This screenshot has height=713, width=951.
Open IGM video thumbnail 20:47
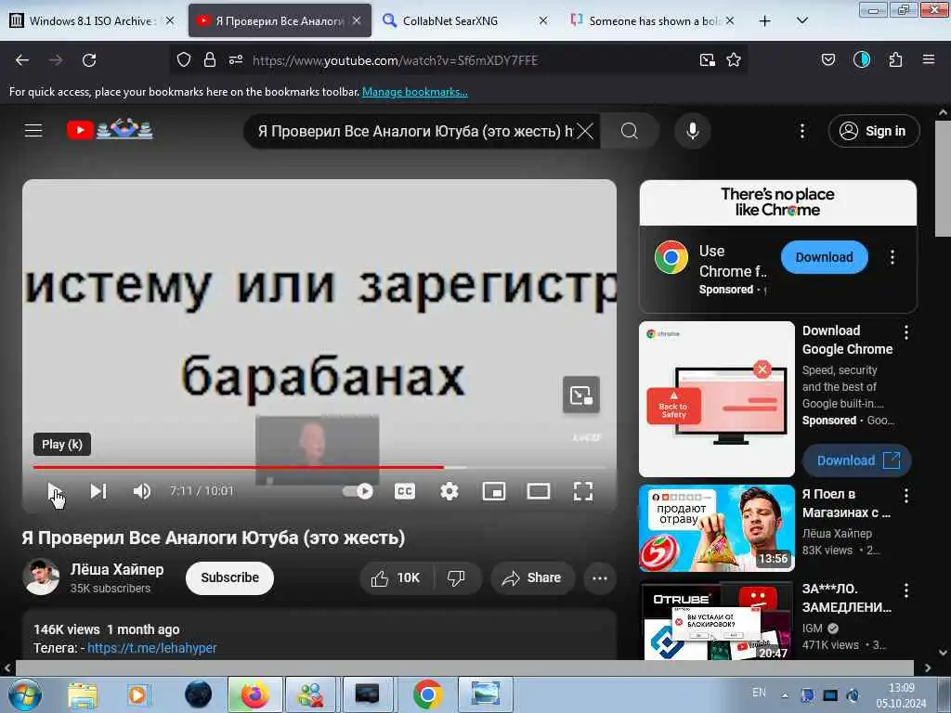coord(716,621)
